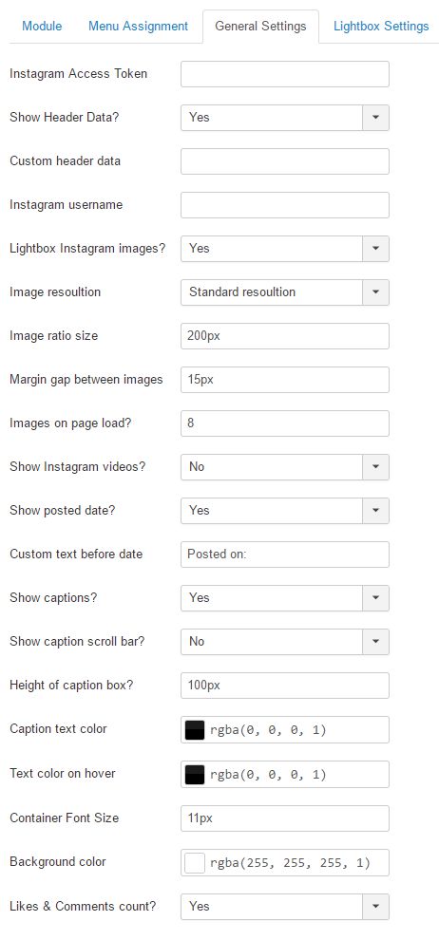
Task: Click the Container Font Size field
Action: tap(285, 818)
